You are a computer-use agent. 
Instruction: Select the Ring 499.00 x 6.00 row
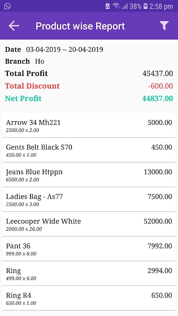pos(89,273)
